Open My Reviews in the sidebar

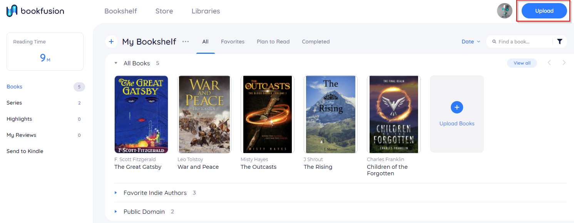coord(22,135)
